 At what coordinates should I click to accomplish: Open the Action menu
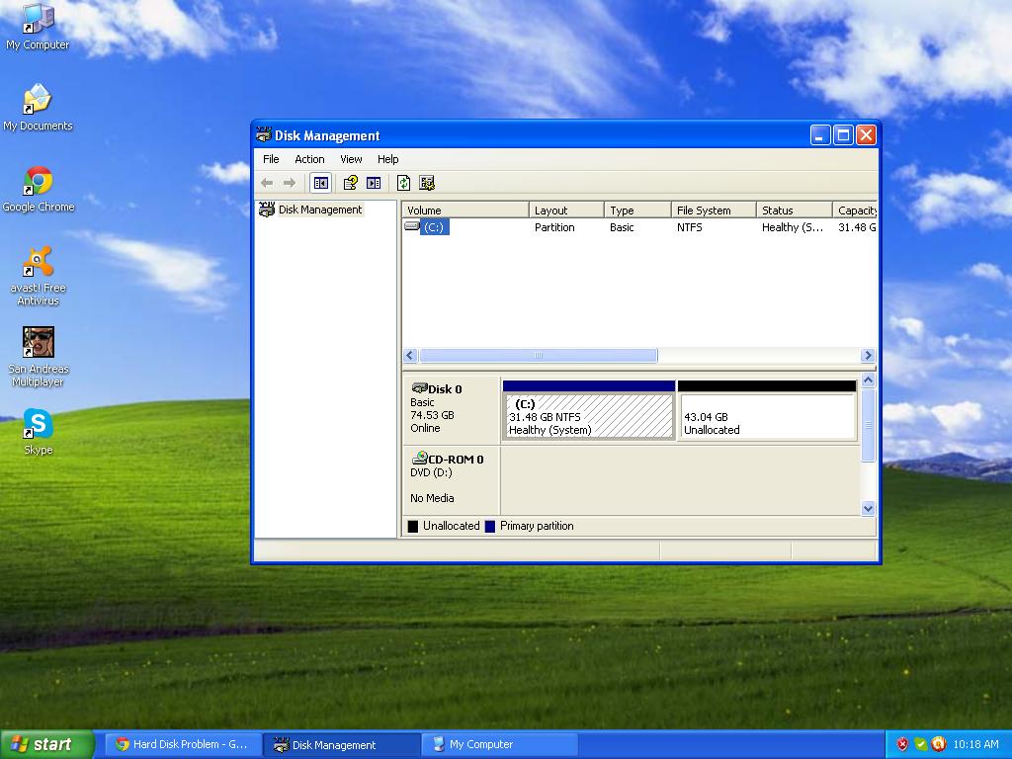(309, 159)
